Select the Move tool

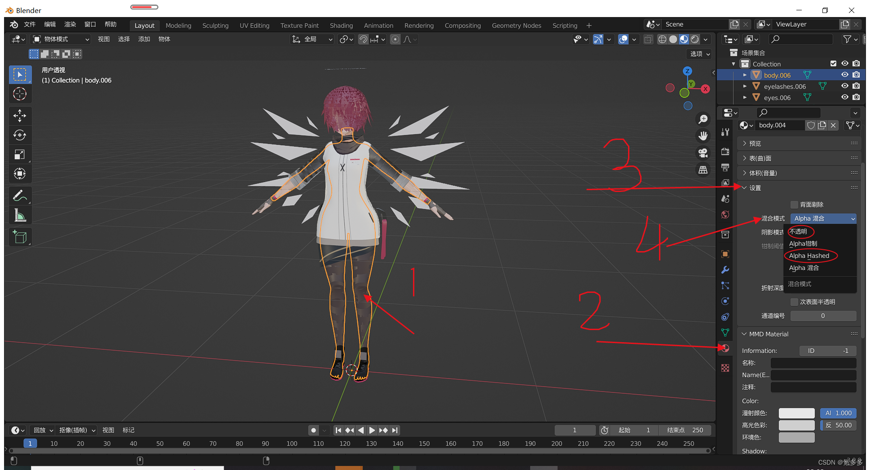click(x=20, y=116)
